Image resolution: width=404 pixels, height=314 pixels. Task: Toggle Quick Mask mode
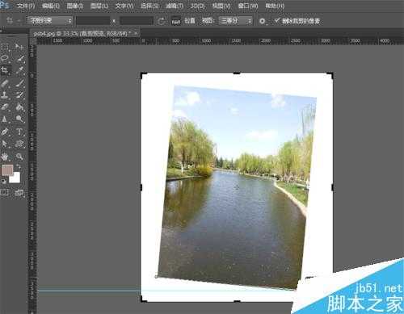point(5,193)
